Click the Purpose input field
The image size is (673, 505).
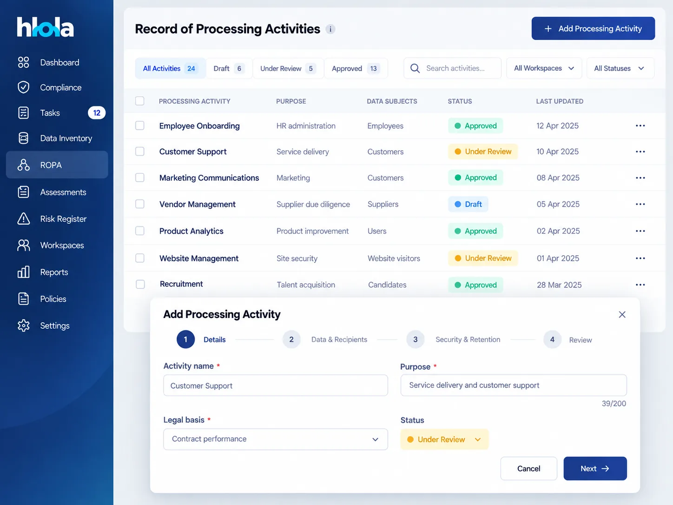pos(514,385)
